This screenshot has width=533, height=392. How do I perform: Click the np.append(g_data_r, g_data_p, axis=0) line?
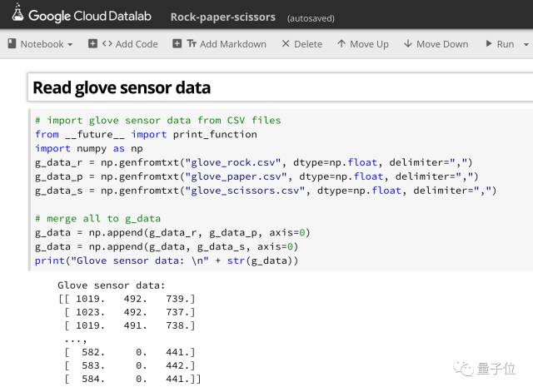point(172,233)
